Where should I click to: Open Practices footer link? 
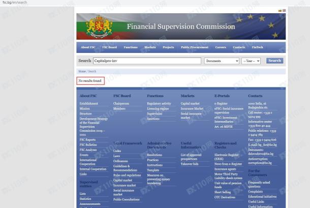point(153,160)
